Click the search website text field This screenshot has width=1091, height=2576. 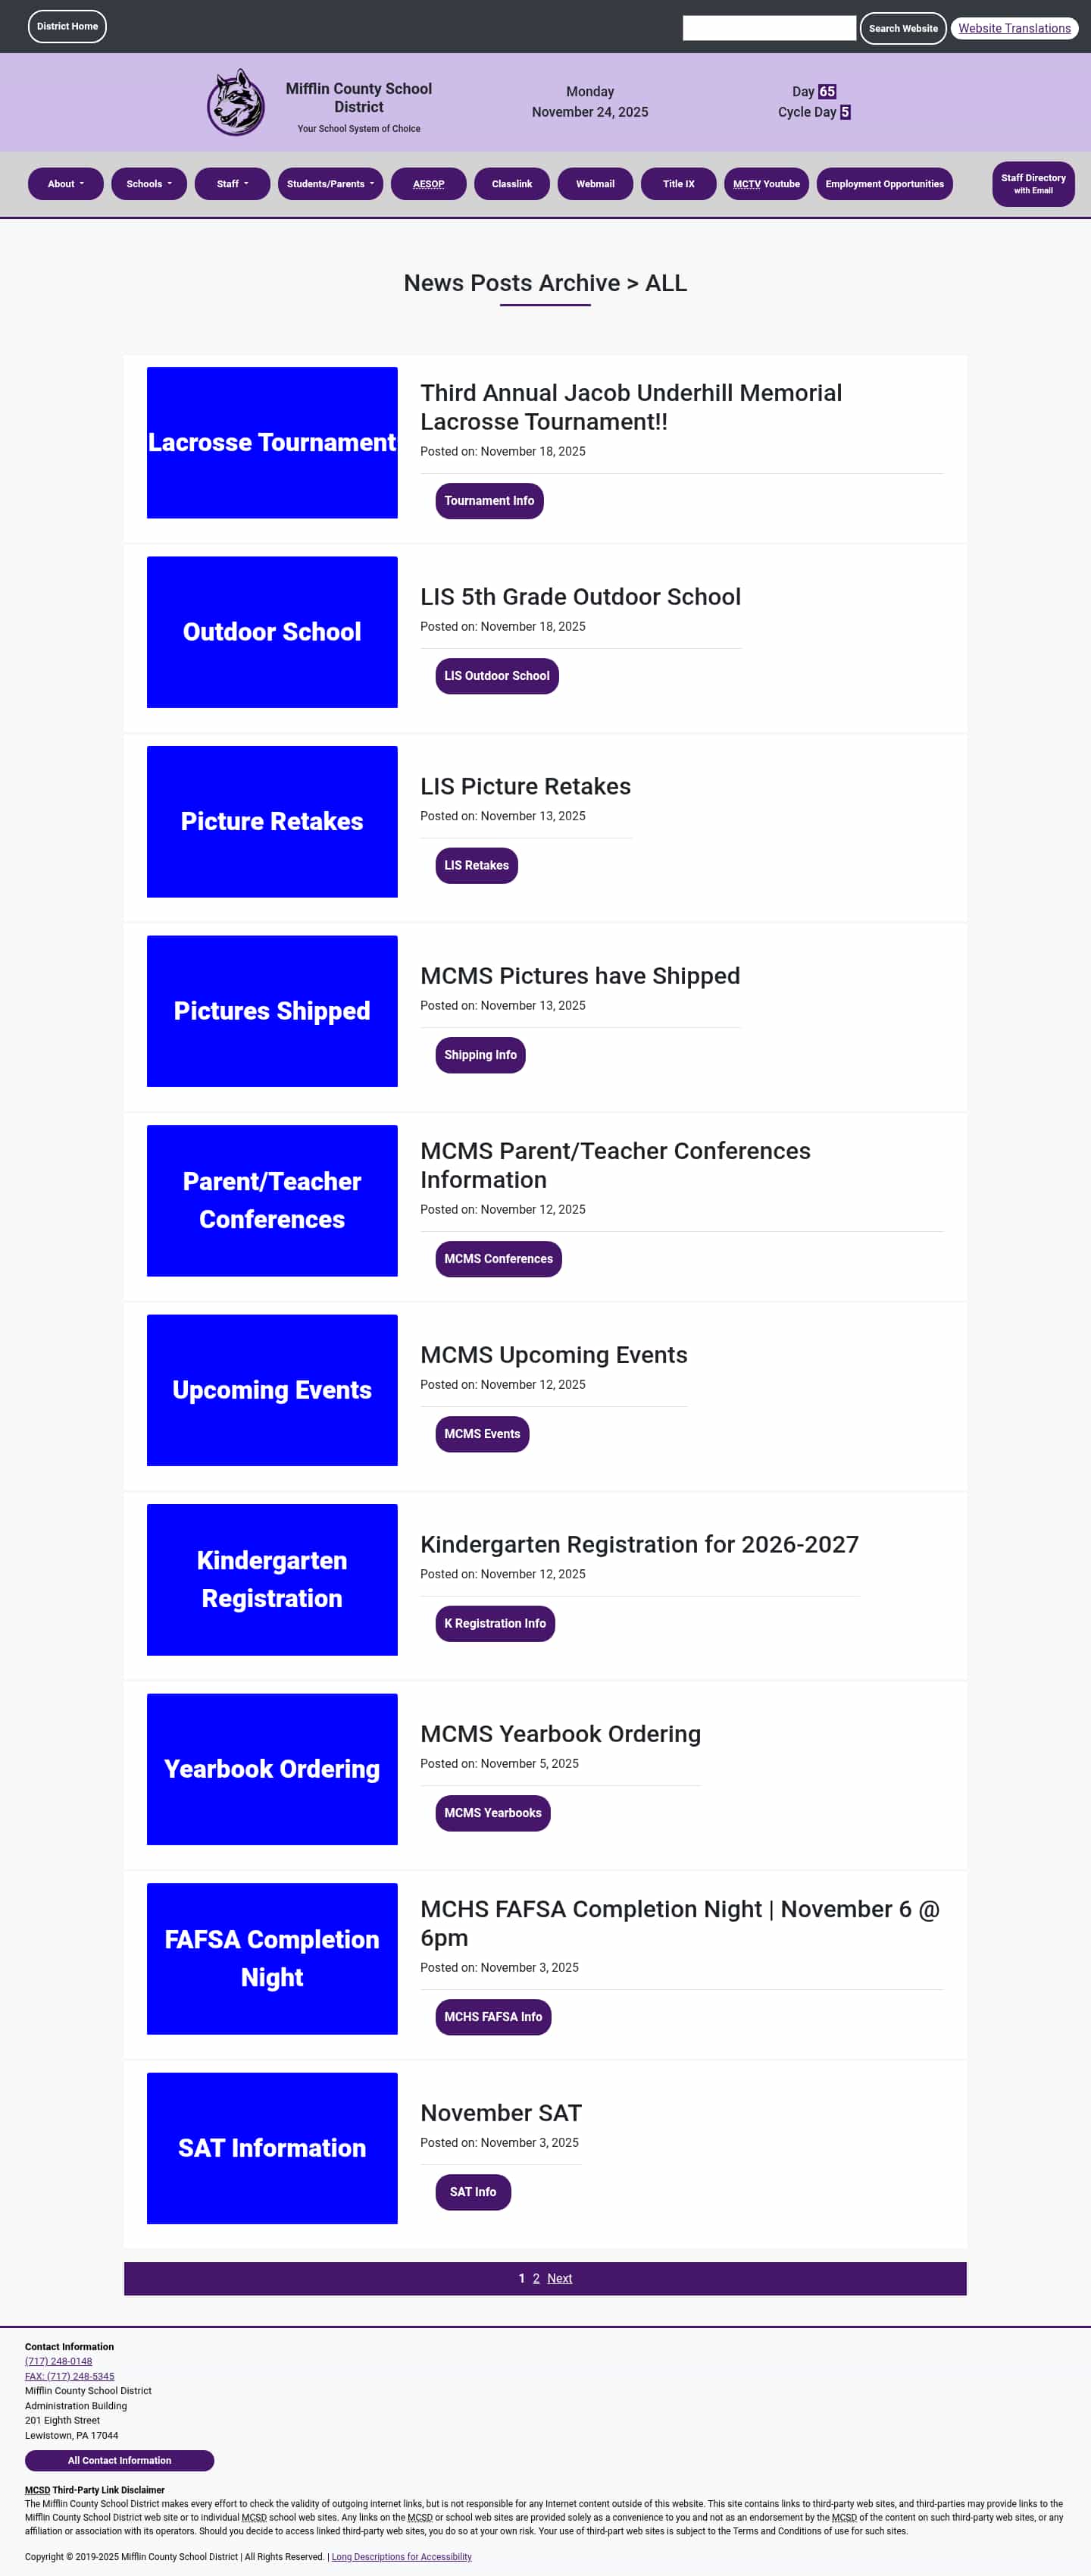[x=768, y=28]
